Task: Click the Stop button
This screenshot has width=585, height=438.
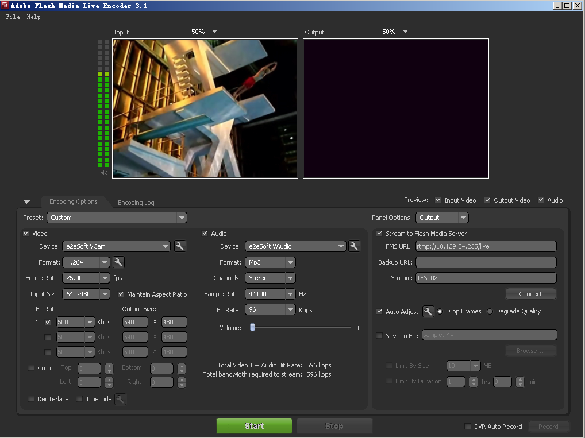Action: (334, 426)
